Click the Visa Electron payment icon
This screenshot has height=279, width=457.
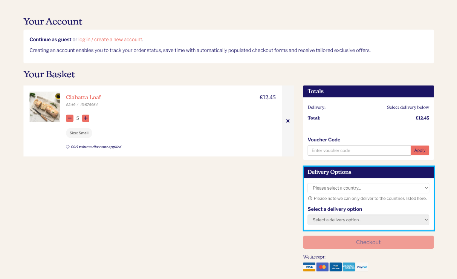point(335,267)
